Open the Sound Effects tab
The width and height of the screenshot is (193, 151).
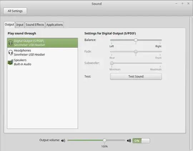pyautogui.click(x=35, y=25)
